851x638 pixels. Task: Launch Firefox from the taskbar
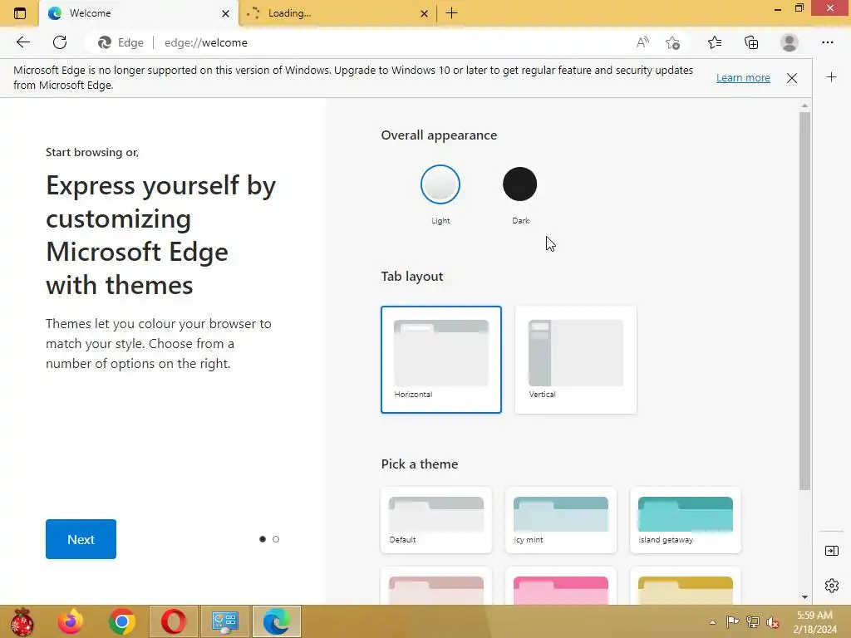71,621
